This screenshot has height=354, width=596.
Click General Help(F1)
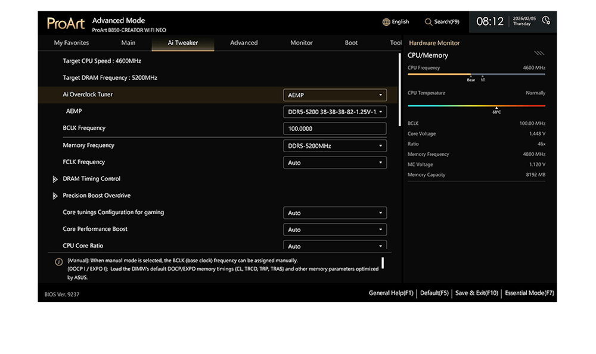391,293
